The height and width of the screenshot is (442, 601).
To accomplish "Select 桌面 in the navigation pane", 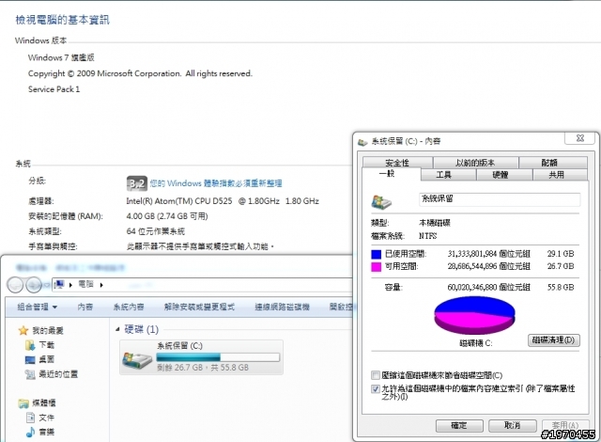I will [x=47, y=359].
